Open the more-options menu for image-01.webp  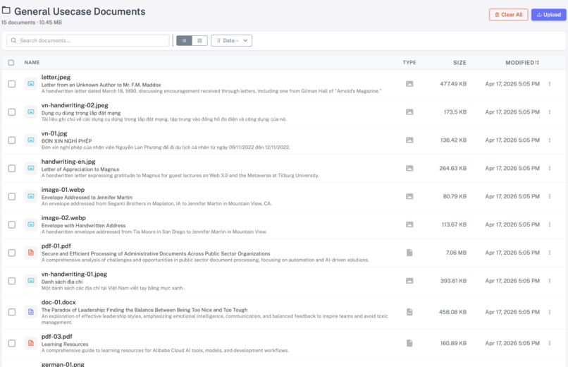pyautogui.click(x=550, y=196)
